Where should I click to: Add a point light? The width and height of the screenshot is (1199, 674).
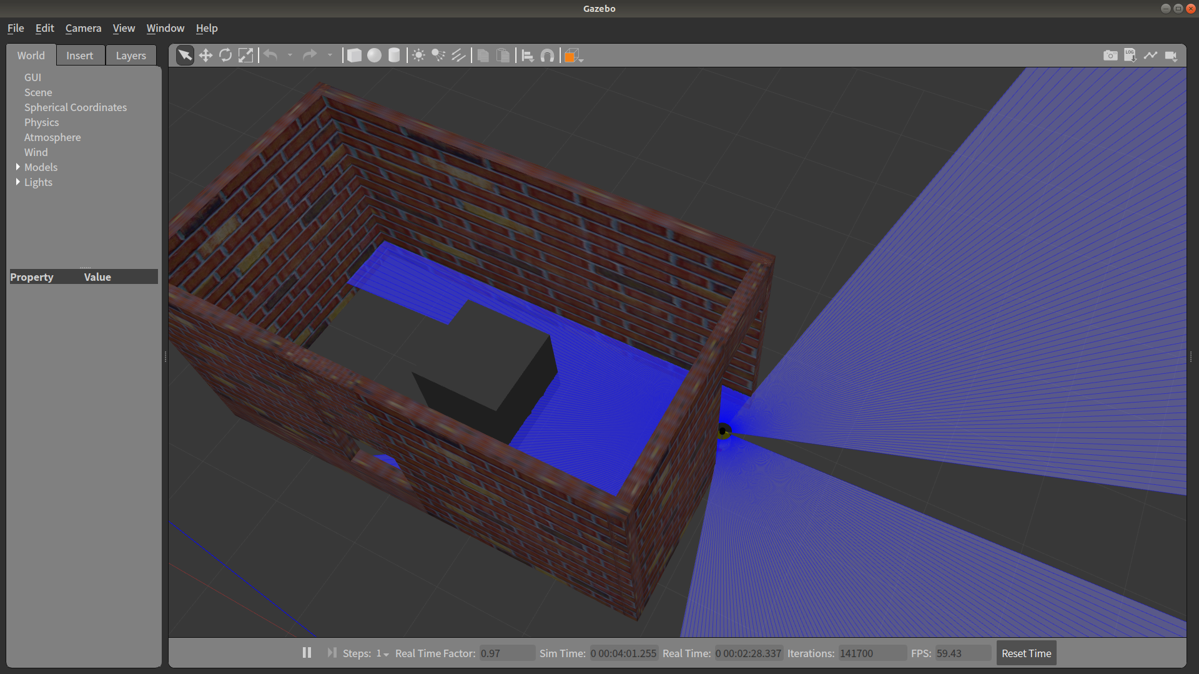[x=418, y=56]
